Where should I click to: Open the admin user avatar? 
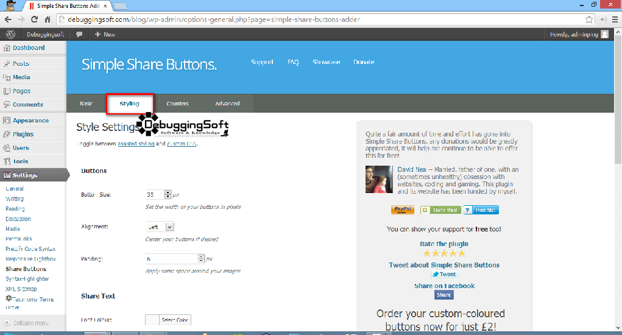click(604, 35)
